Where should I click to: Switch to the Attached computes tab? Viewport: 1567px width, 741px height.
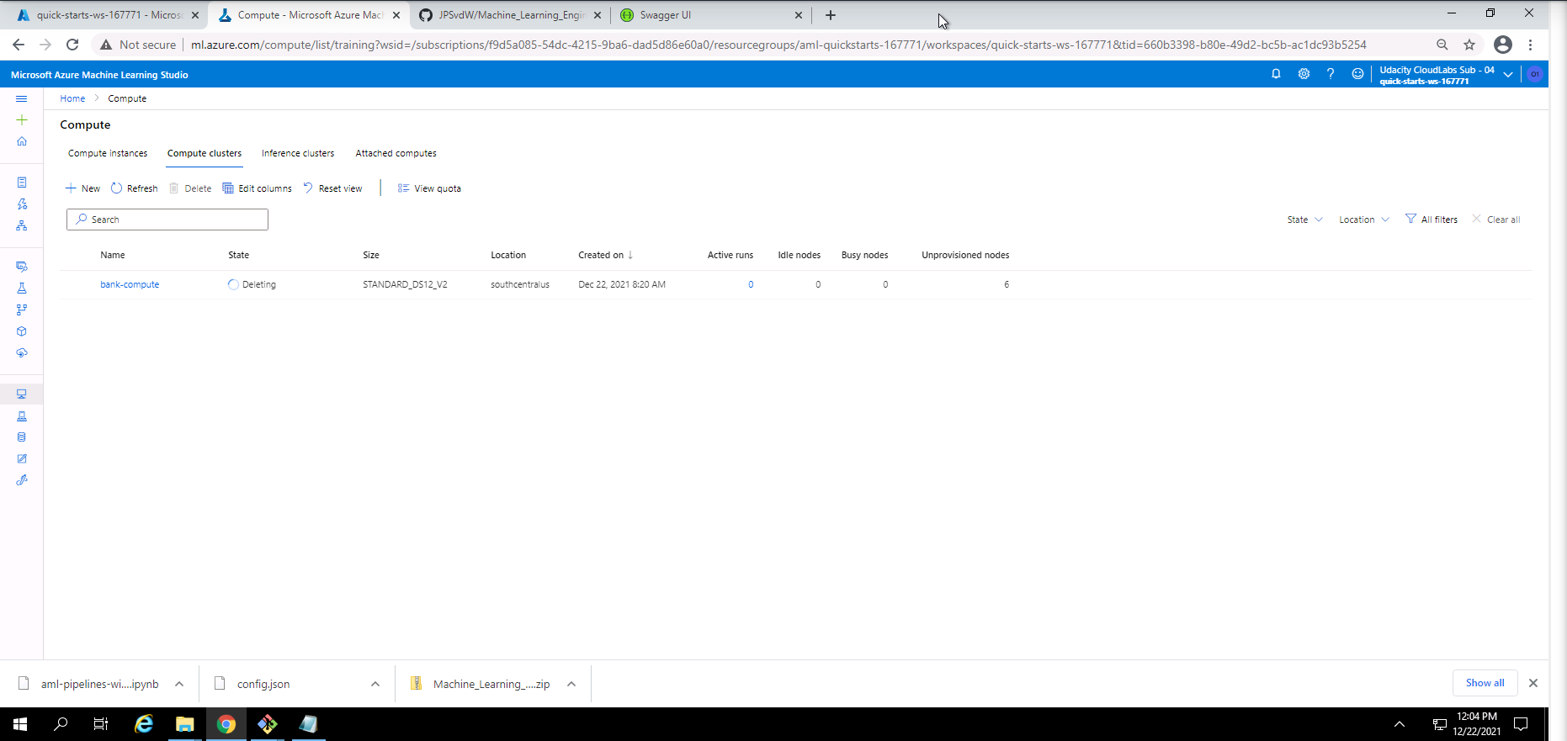click(x=396, y=153)
